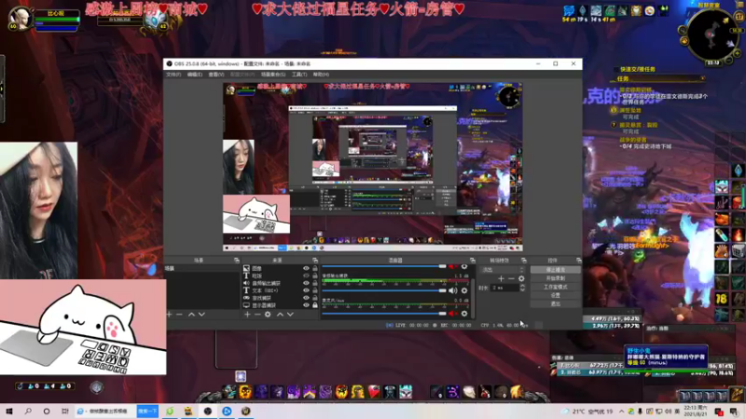
Task: Click the 退出 exit button in OBS
Action: coord(555,304)
